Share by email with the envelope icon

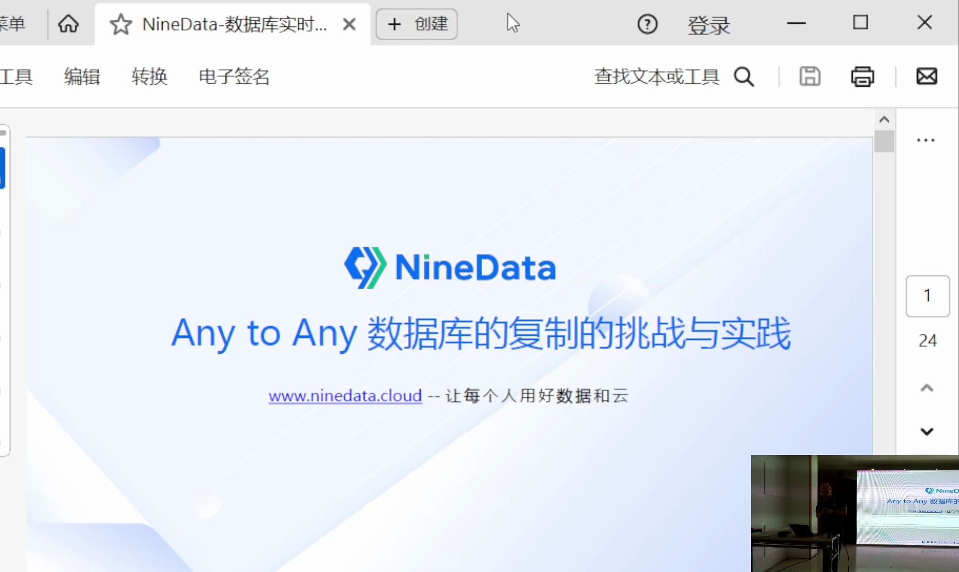point(927,76)
